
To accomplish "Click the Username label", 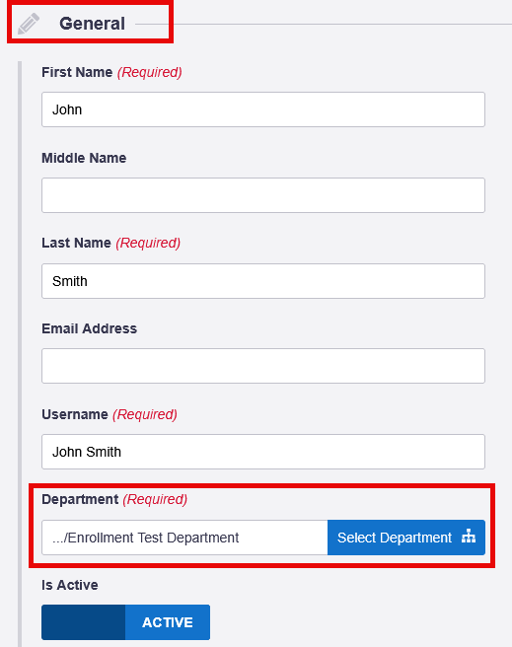I will (75, 414).
